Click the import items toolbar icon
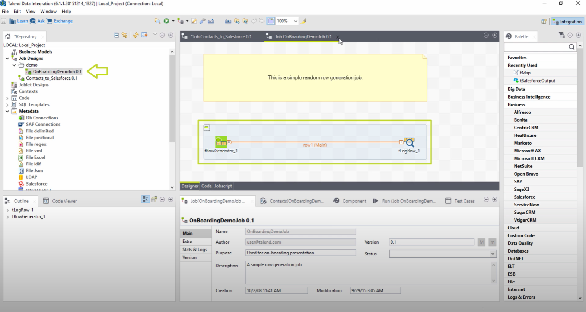The width and height of the screenshot is (586, 312). click(228, 21)
